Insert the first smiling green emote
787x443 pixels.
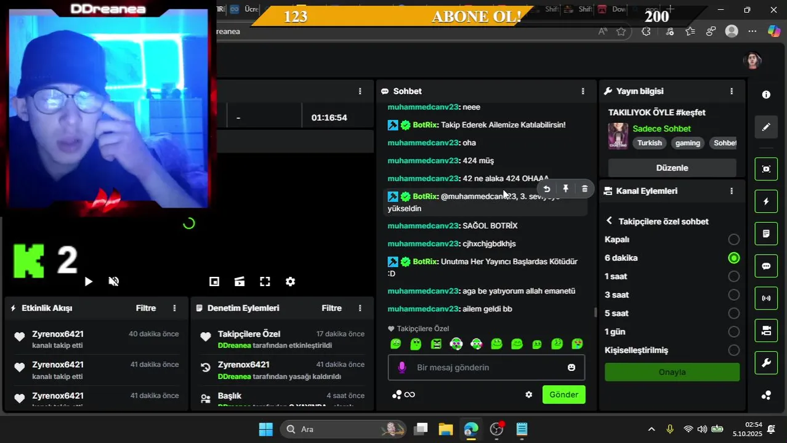395,344
